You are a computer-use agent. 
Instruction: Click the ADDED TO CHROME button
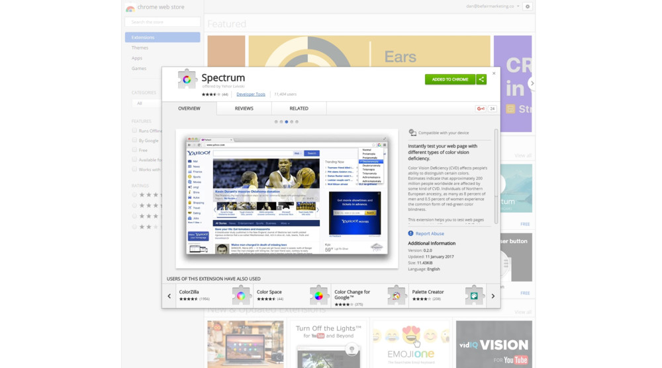coord(450,79)
